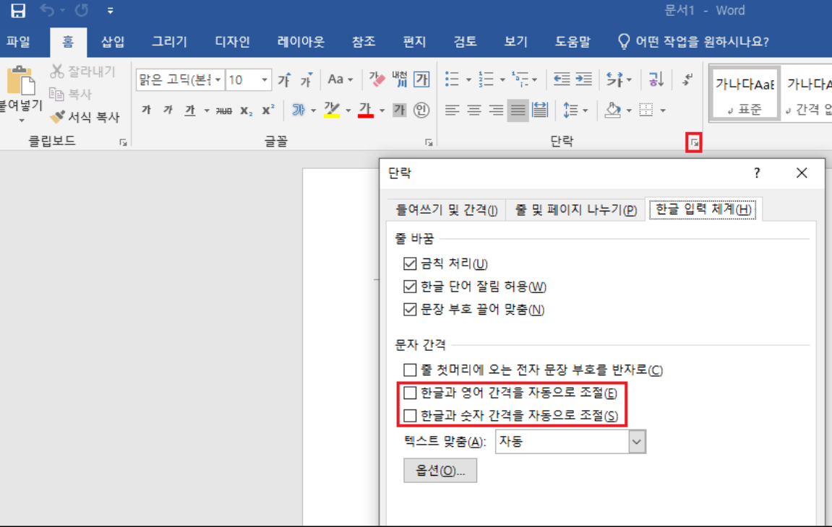The image size is (832, 527).
Task: Click the 어떤 작업을 원하시나요? search box
Action: tap(694, 42)
